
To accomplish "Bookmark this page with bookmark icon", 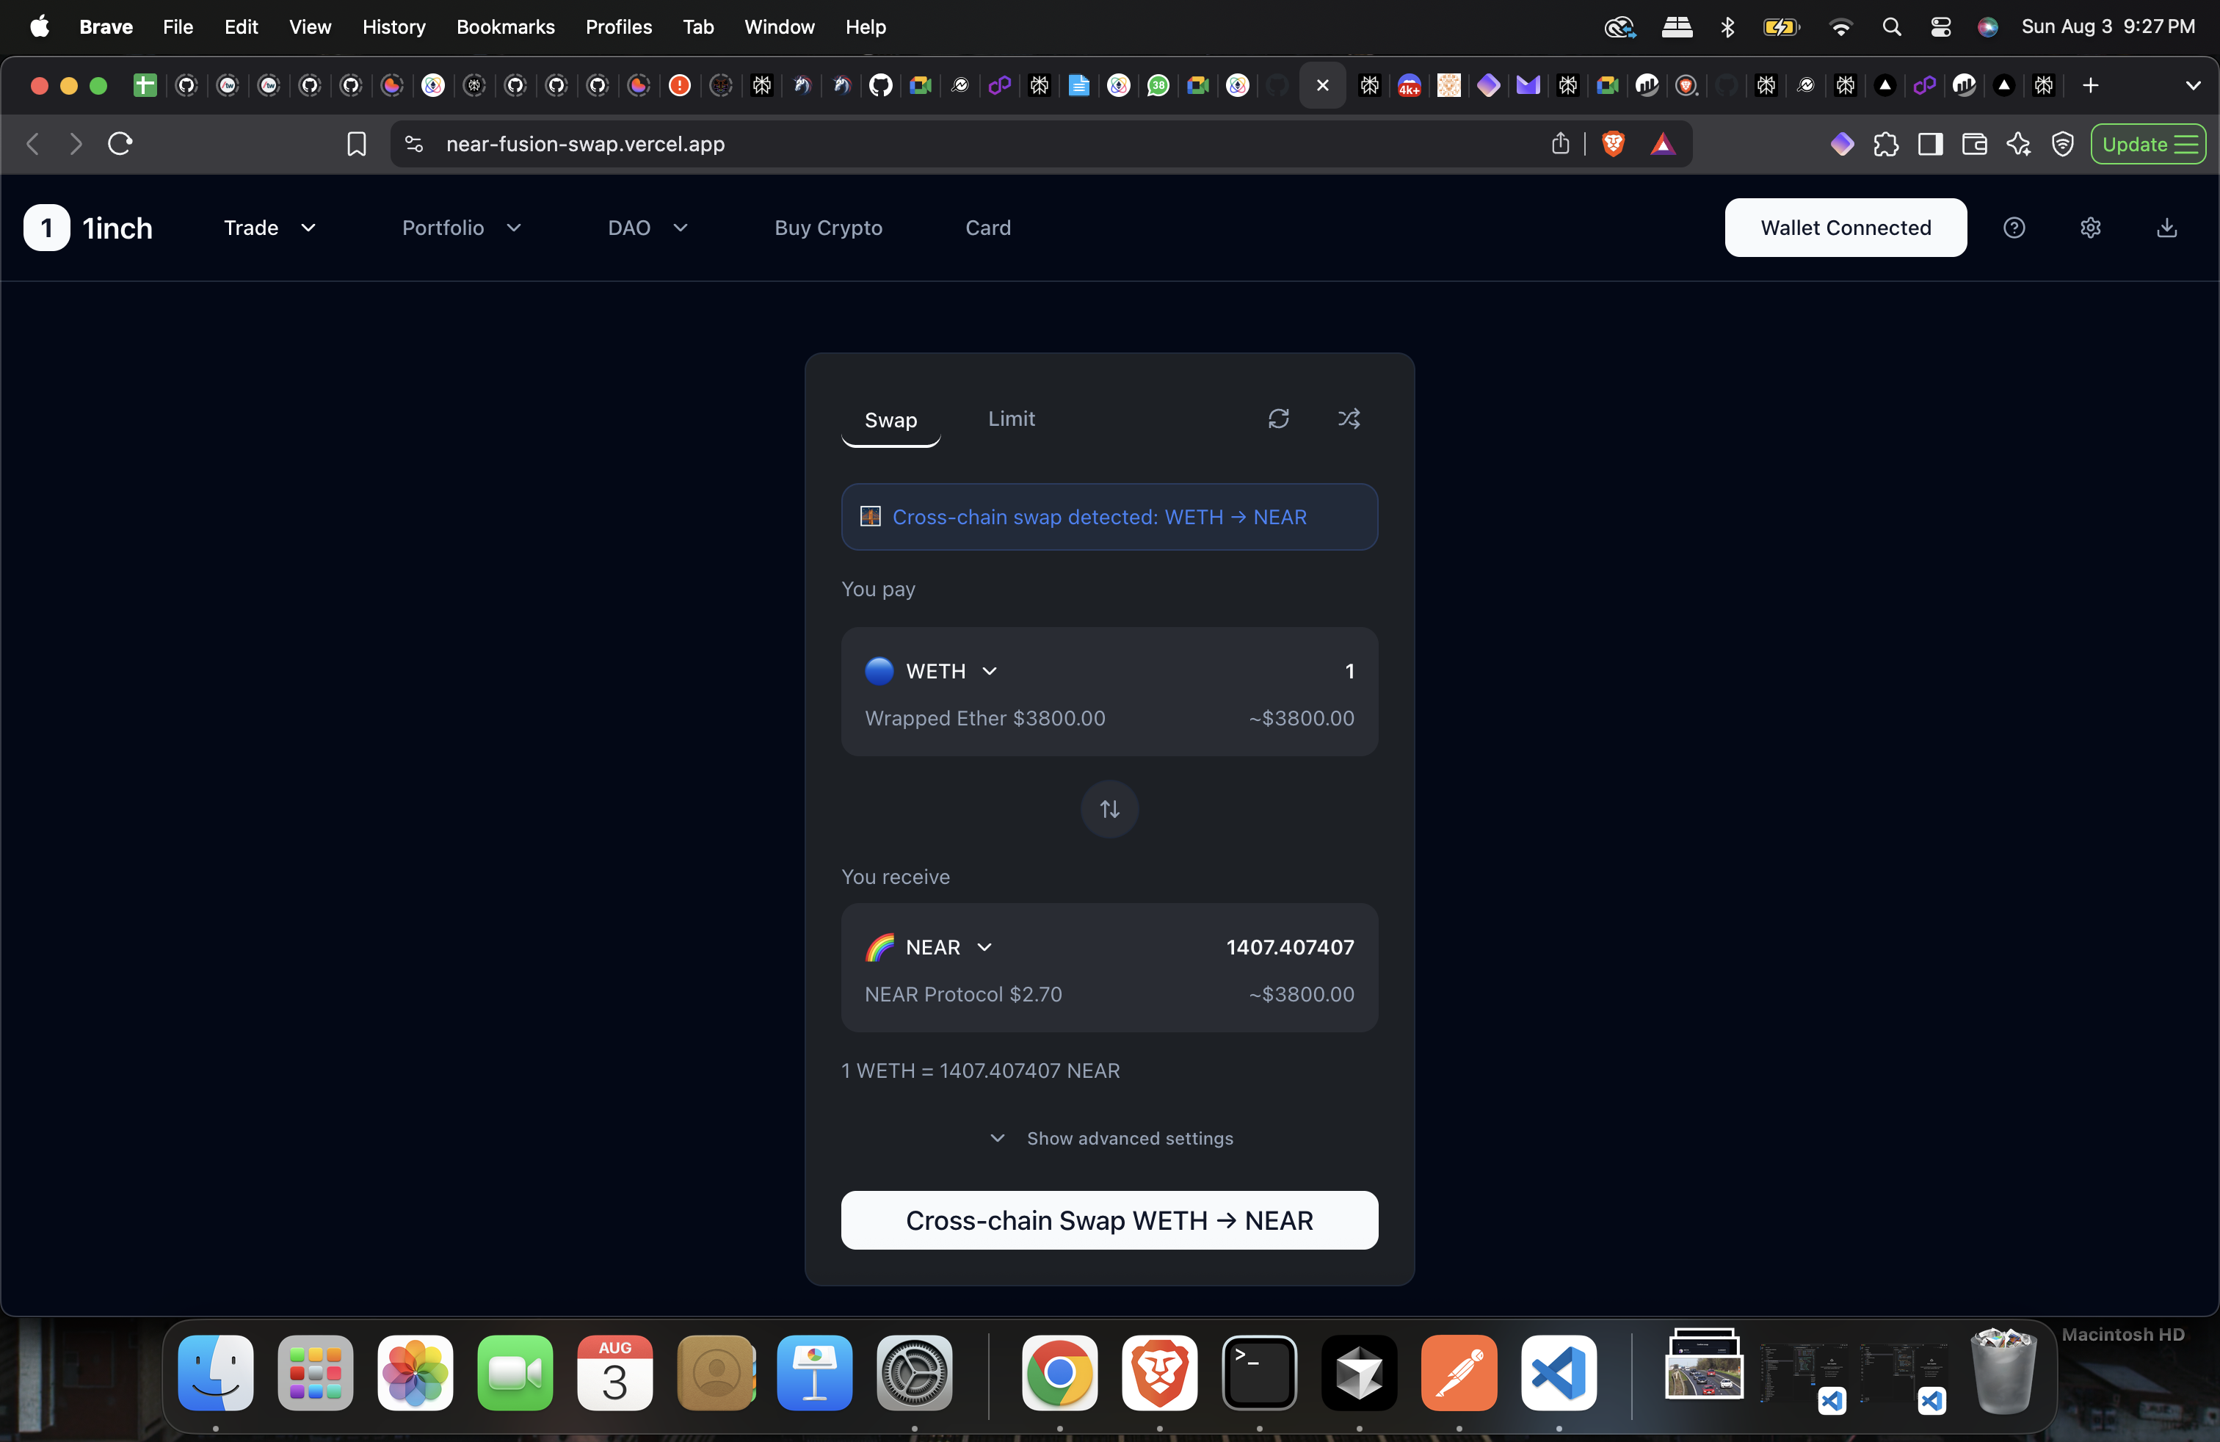I will (356, 144).
